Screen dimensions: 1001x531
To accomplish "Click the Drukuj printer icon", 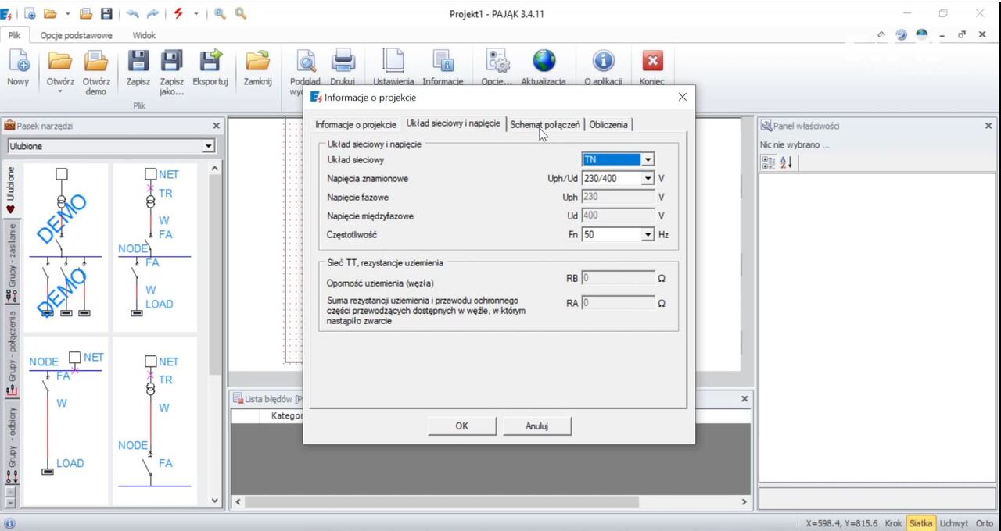I will pos(343,61).
